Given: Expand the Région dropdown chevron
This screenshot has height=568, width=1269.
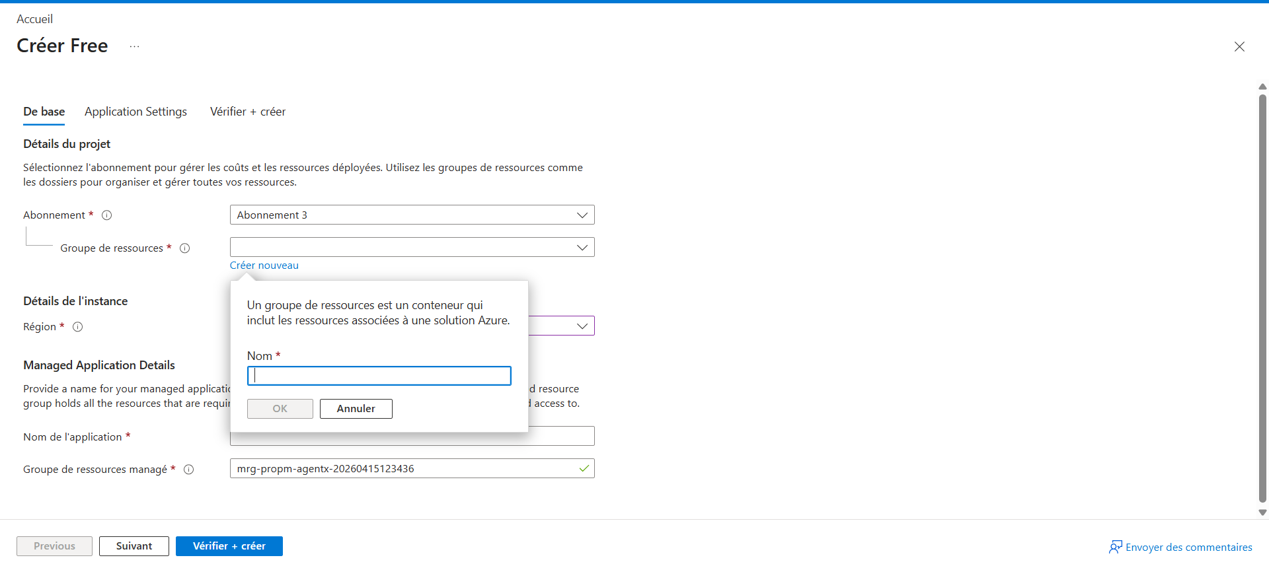Looking at the screenshot, I should click(582, 326).
